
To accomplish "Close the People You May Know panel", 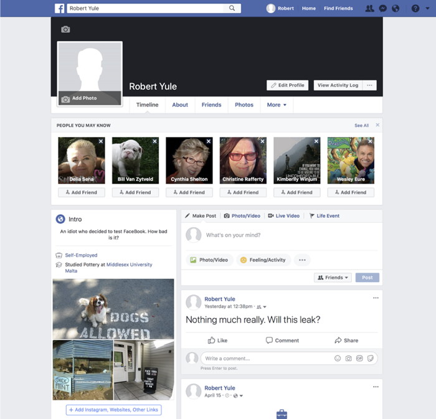I will pos(377,125).
